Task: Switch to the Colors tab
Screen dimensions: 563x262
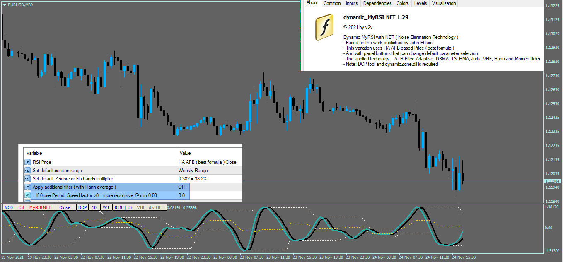Action: pyautogui.click(x=403, y=3)
